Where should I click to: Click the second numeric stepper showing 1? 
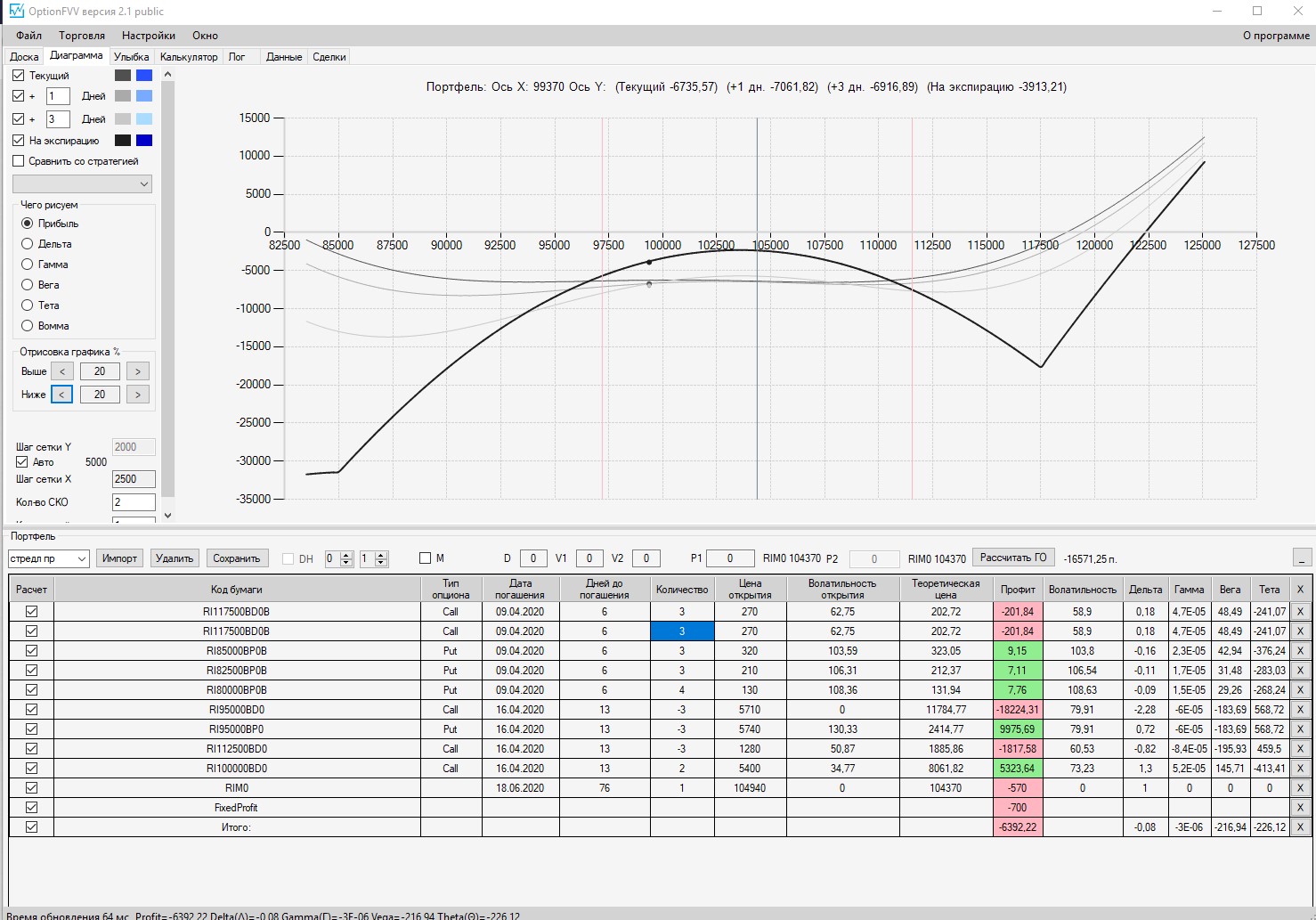coord(374,558)
